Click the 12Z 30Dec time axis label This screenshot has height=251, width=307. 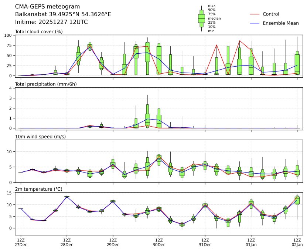(x=159, y=242)
